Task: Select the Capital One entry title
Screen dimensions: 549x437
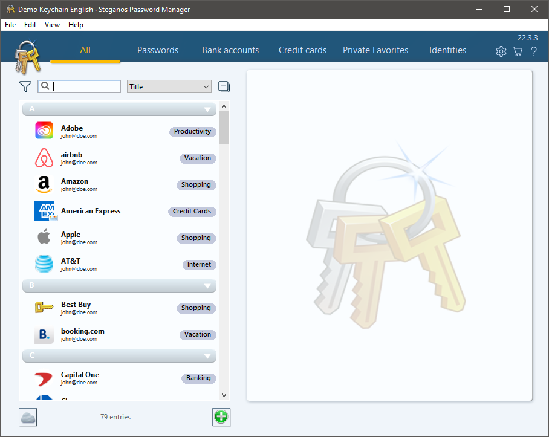Action: 80,375
